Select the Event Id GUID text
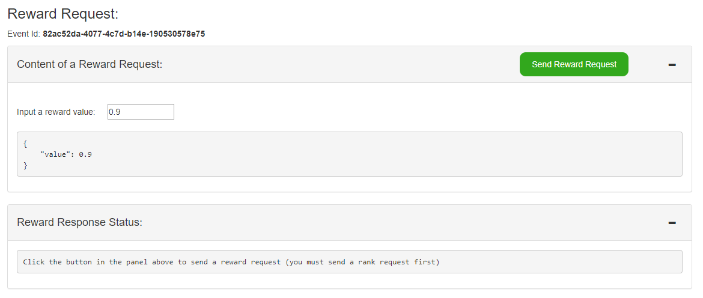Viewport: 703px width, 298px height. 124,34
